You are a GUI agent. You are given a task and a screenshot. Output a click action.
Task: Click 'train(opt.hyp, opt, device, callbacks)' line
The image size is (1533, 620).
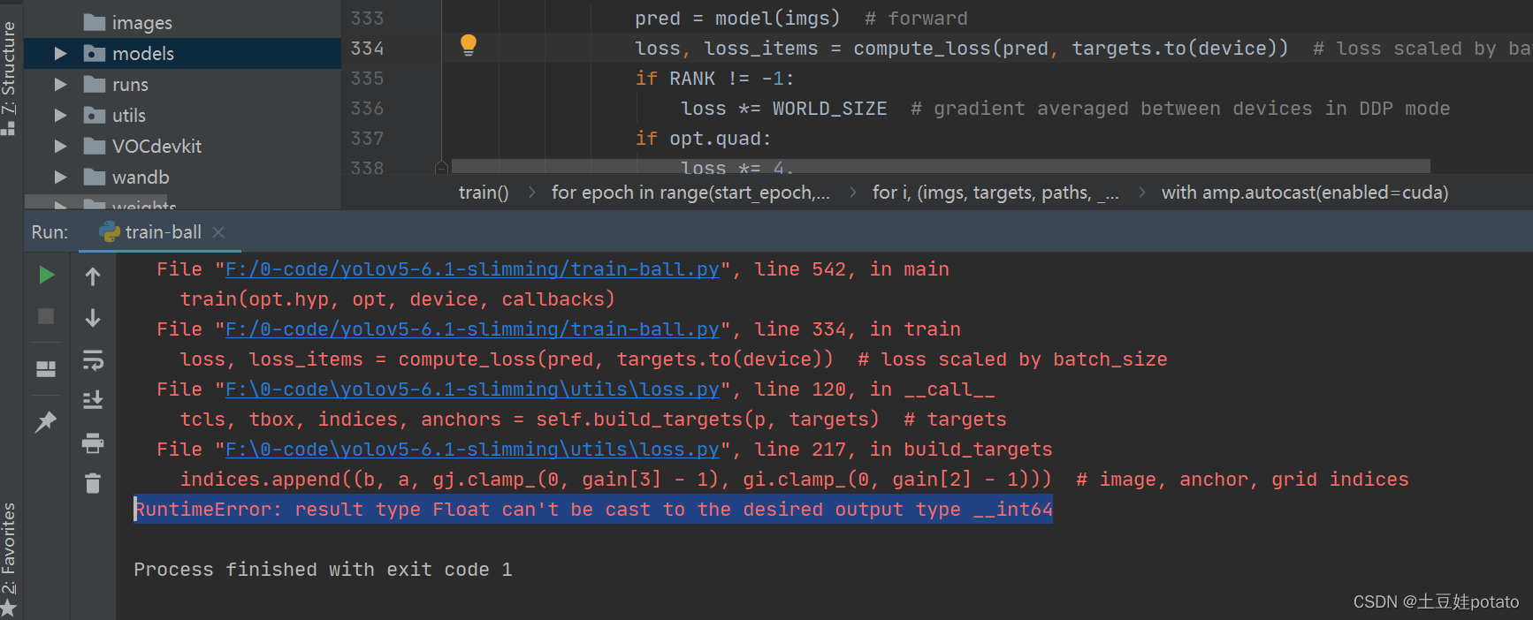point(397,299)
